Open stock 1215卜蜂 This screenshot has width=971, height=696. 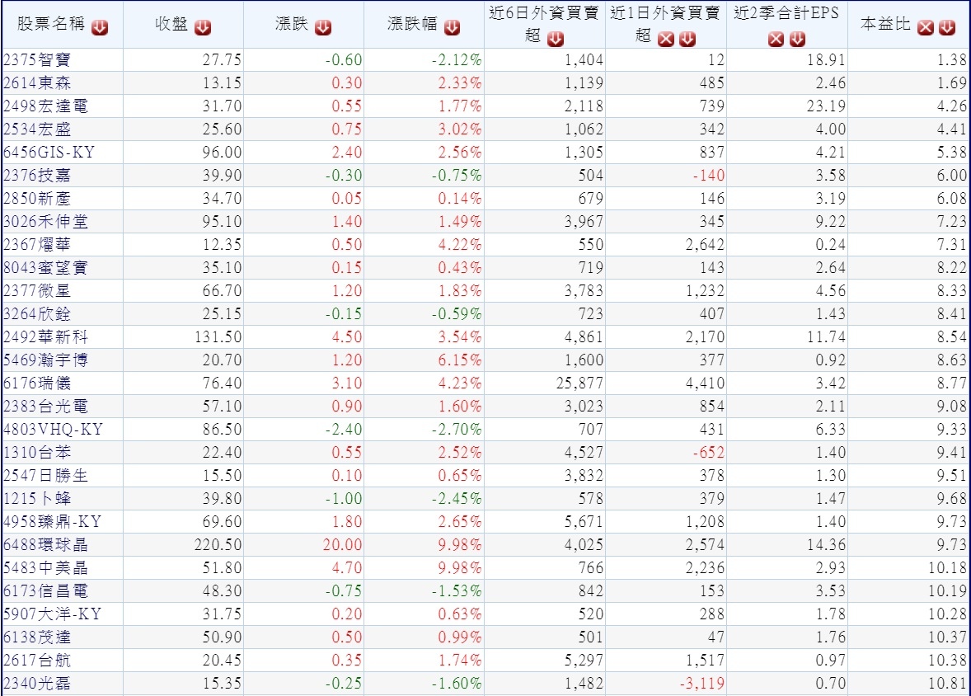click(37, 499)
